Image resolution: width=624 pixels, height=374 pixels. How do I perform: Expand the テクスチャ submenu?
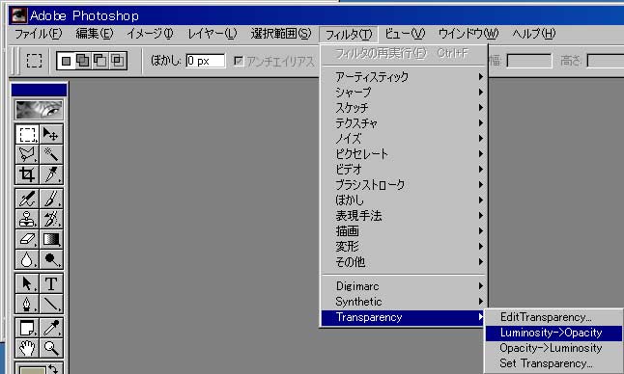(404, 123)
